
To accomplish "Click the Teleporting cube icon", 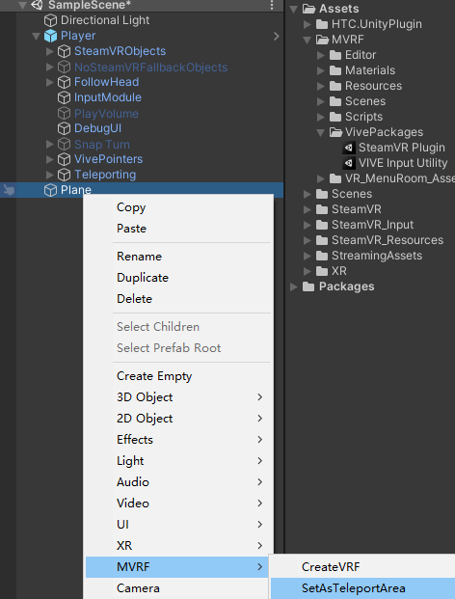I will pyautogui.click(x=64, y=175).
